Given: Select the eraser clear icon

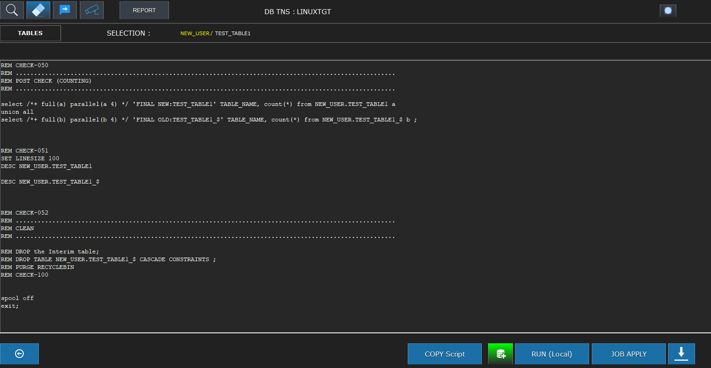Looking at the screenshot, I should pyautogui.click(x=38, y=10).
